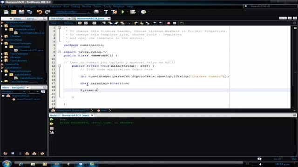Open the Tools menu
Image resolution: width=298 pixels, height=167 pixels.
tap(107, 6)
